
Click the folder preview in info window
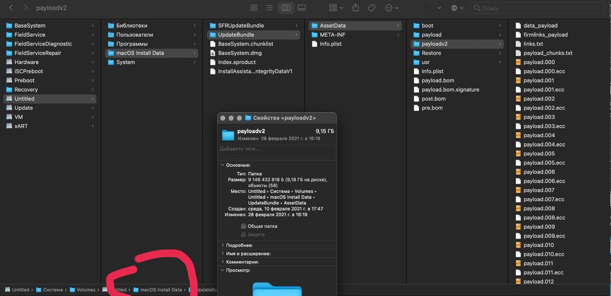pyautogui.click(x=277, y=288)
